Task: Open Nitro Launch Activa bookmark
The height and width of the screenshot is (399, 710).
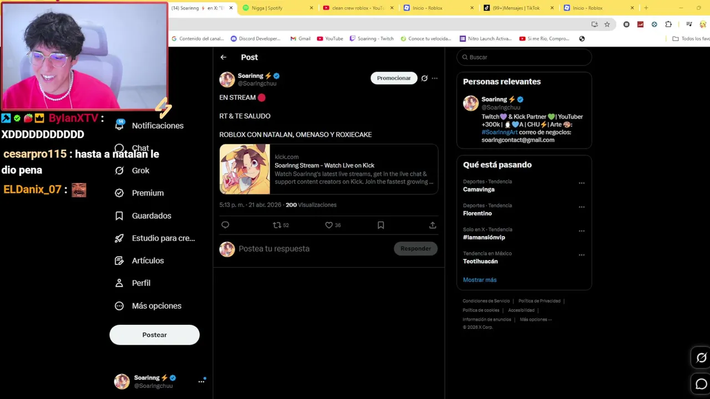Action: click(485, 39)
